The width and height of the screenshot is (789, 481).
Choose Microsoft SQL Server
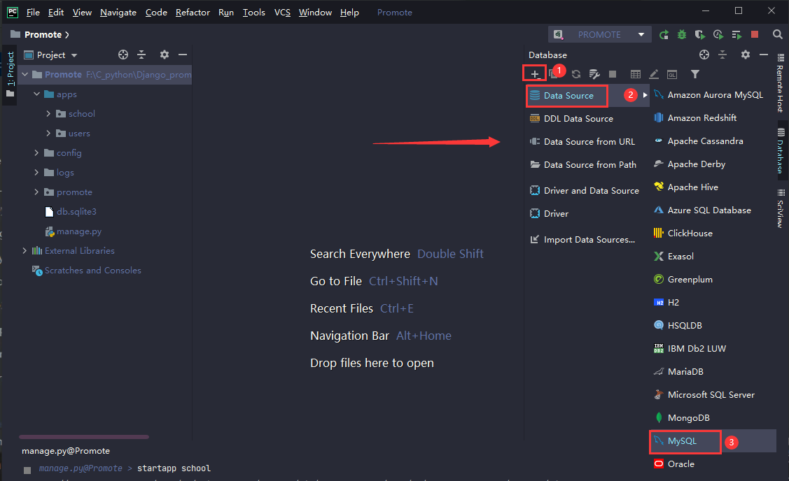pos(713,394)
